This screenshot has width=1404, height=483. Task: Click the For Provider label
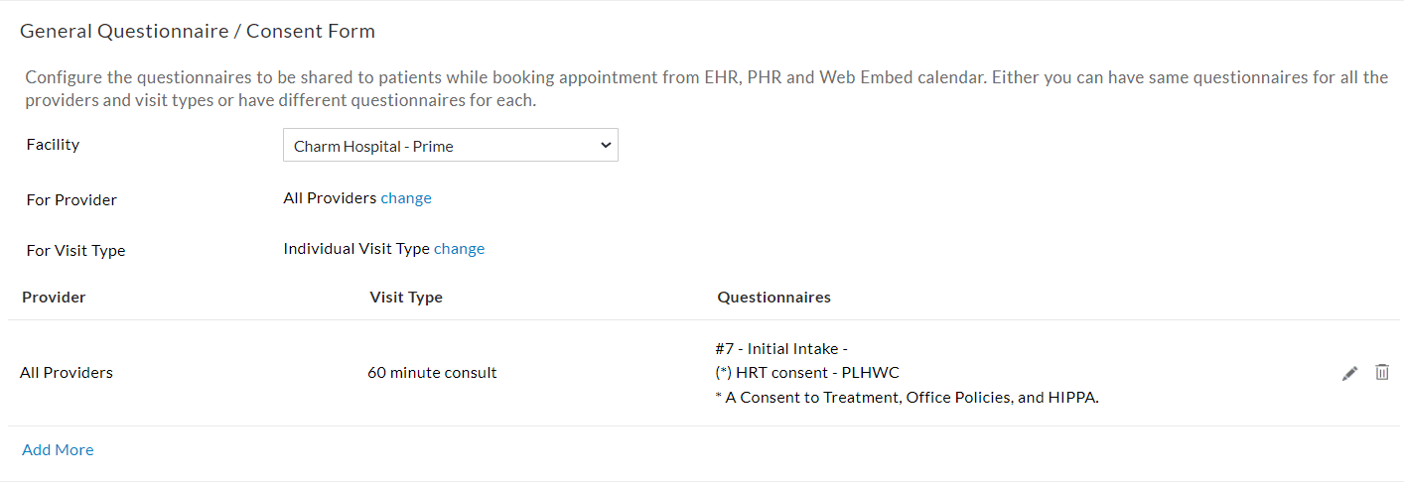click(71, 199)
